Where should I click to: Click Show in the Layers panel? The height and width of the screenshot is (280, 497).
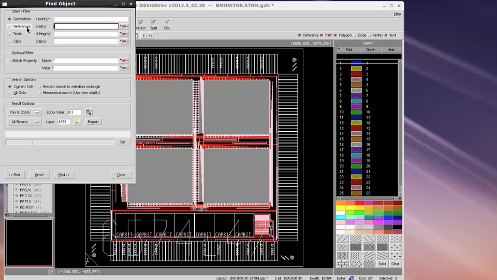coord(370,50)
